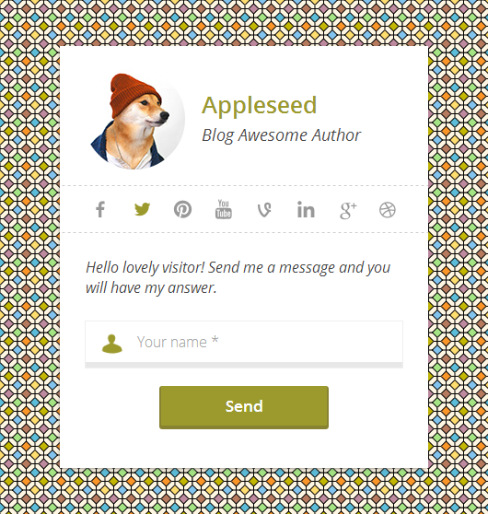The height and width of the screenshot is (514, 488).
Task: Open the Facebook profile icon
Action: [x=100, y=209]
